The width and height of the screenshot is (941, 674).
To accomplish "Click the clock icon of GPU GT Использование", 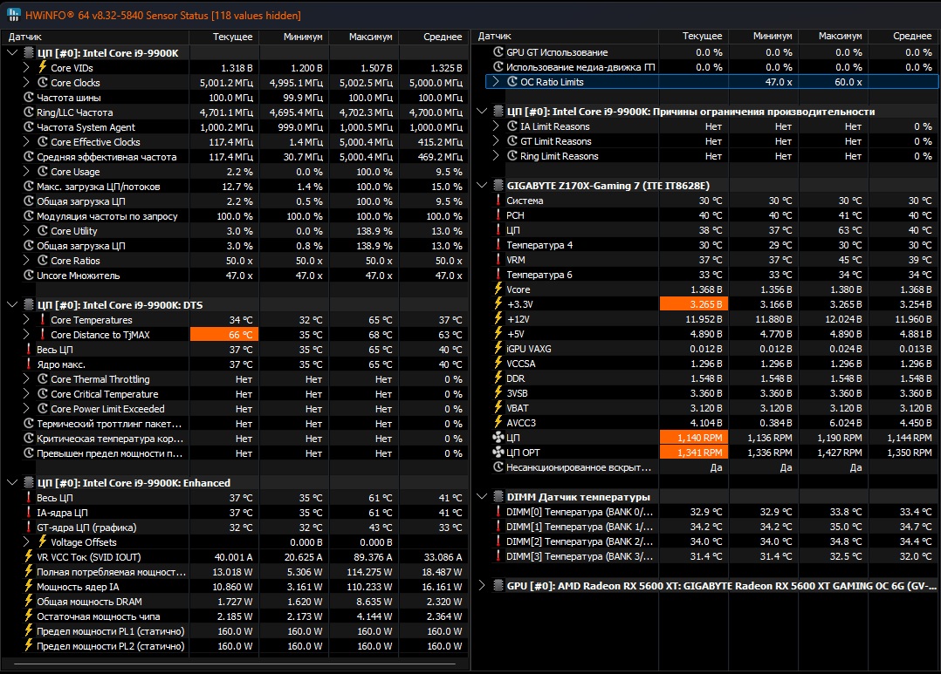I will pyautogui.click(x=498, y=52).
